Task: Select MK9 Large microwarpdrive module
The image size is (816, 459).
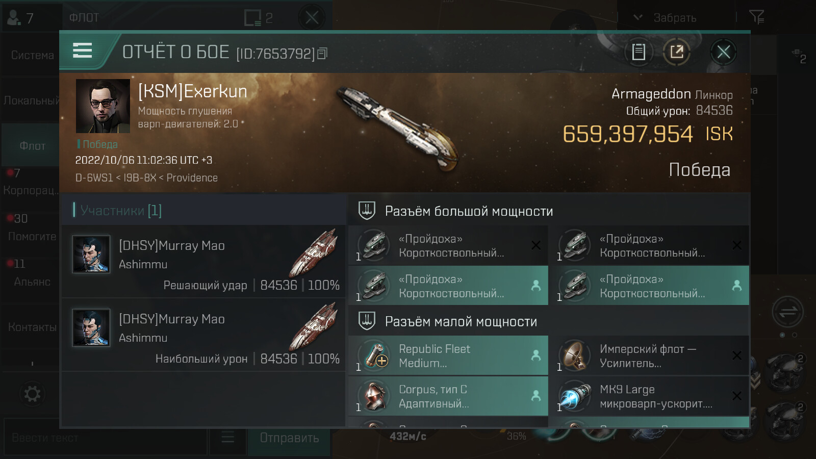Action: click(649, 396)
